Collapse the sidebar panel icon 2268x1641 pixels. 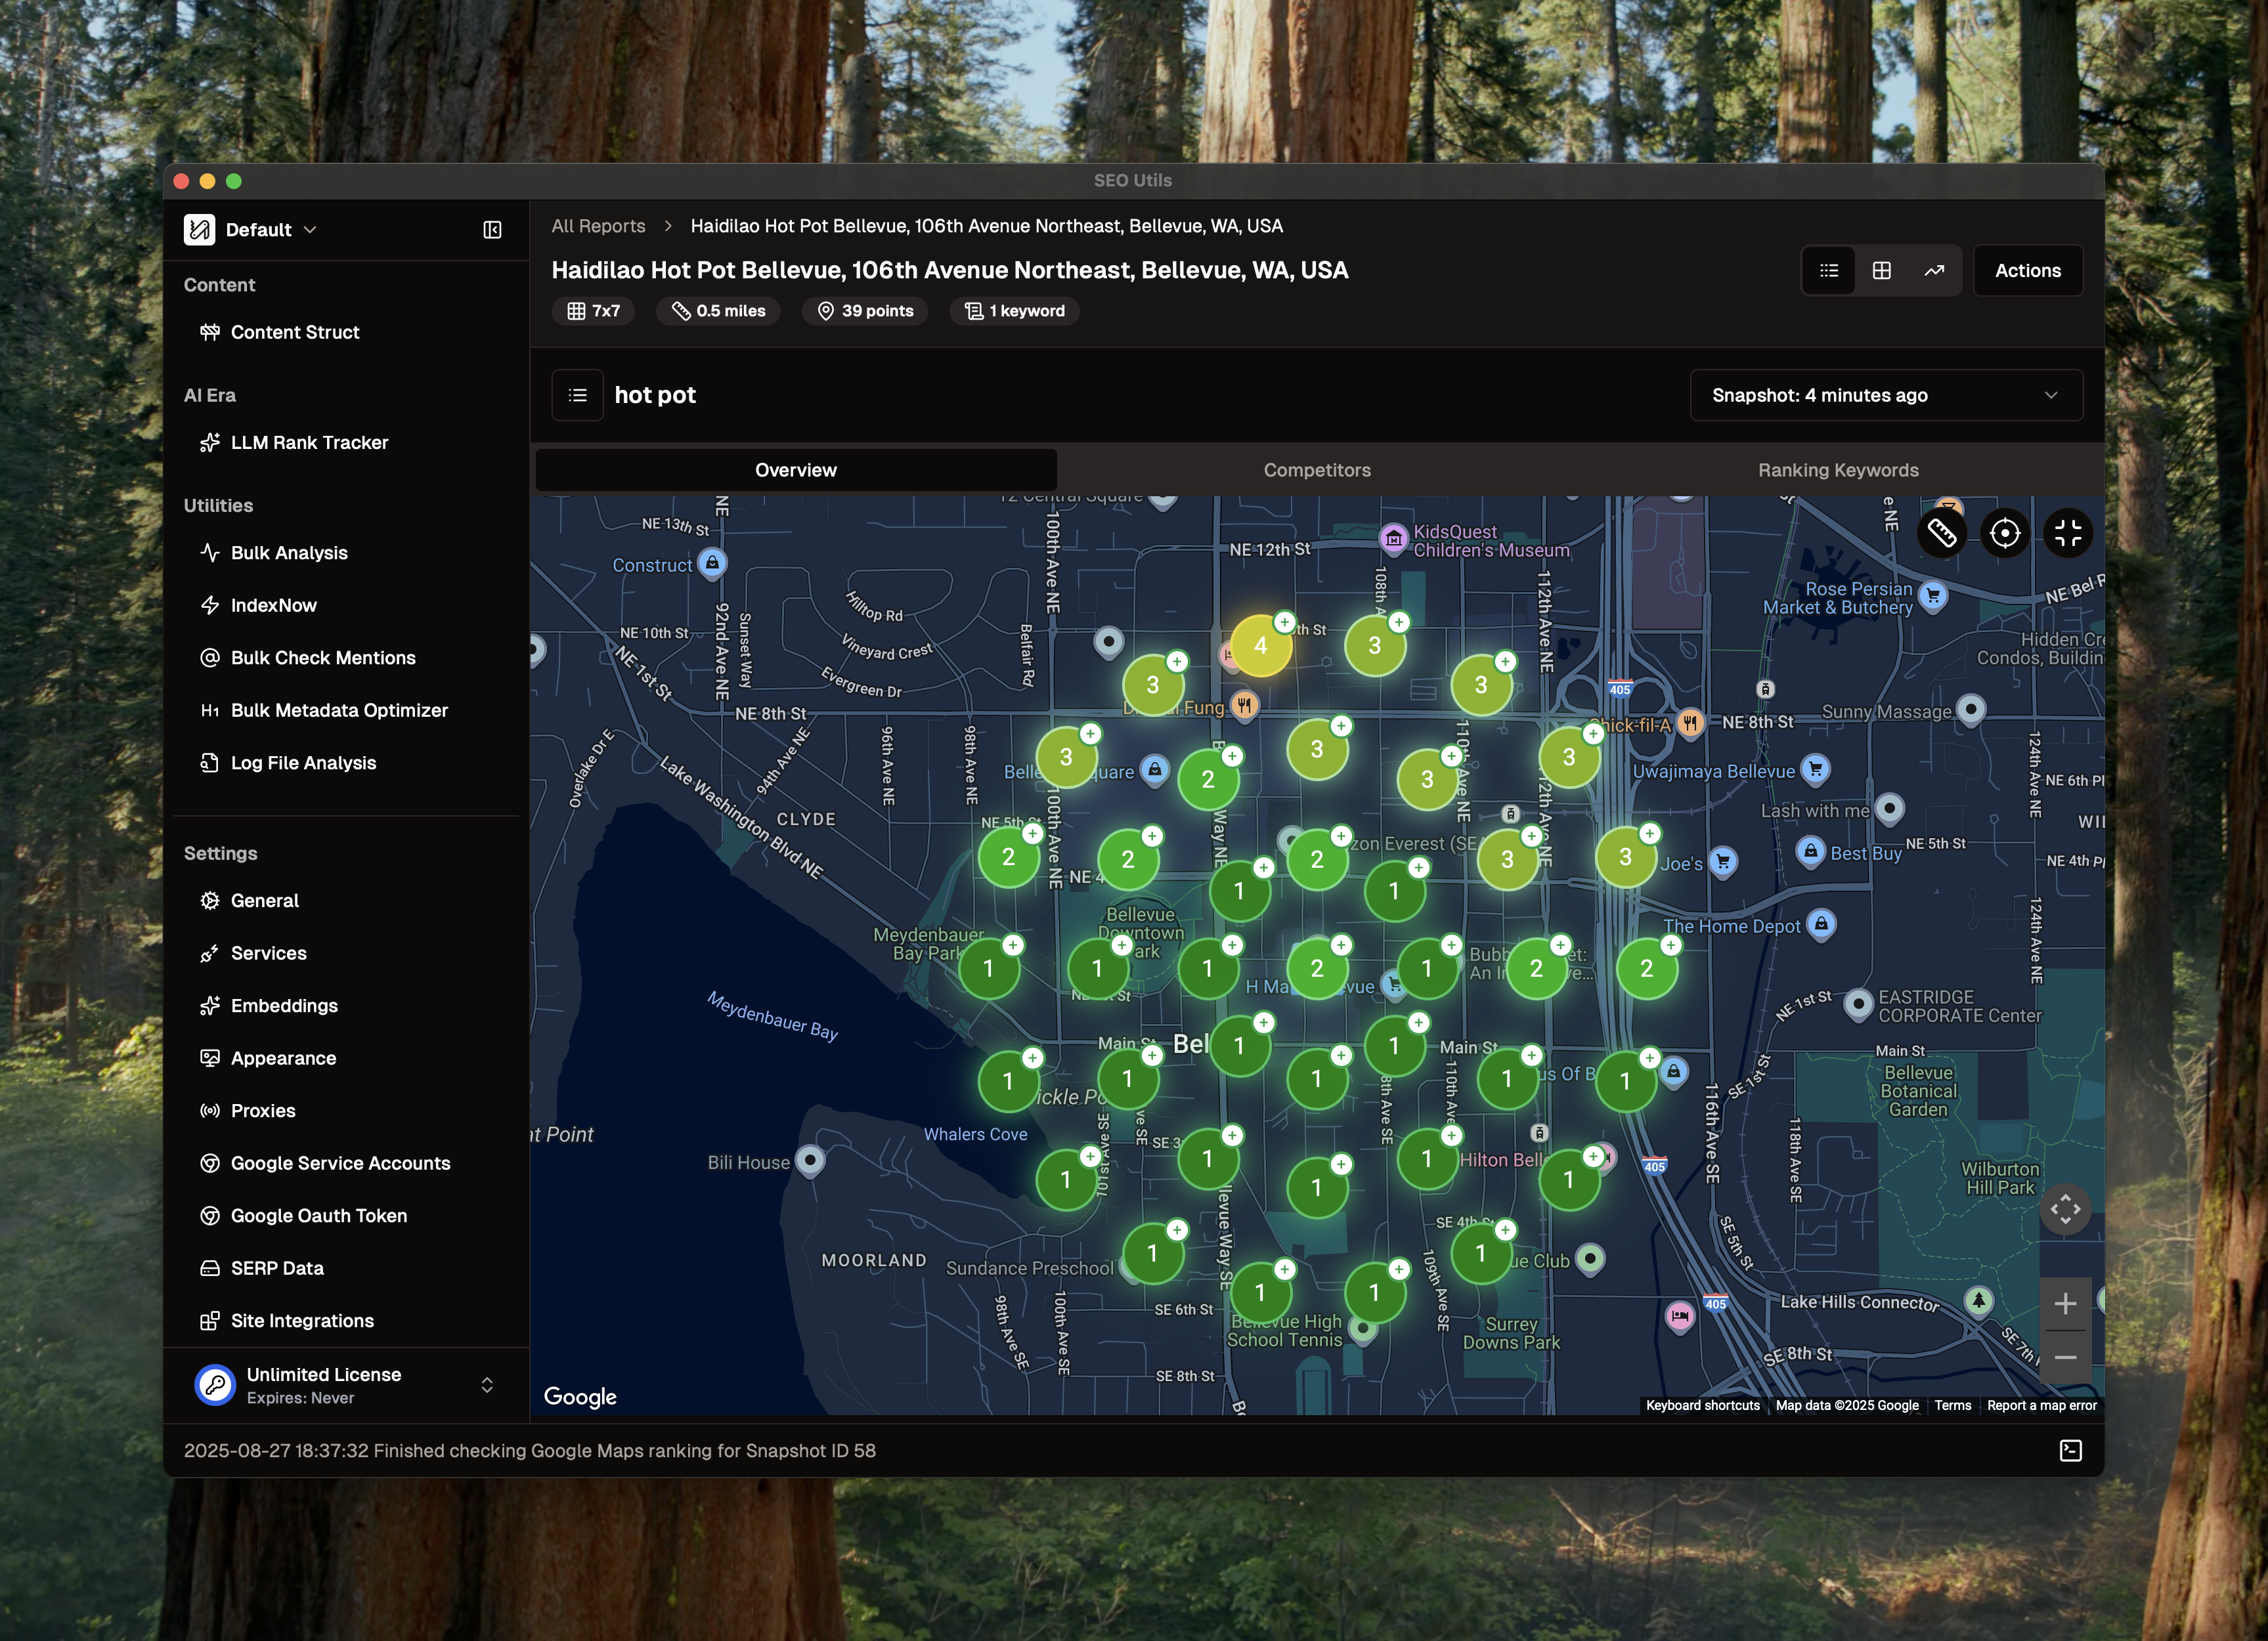click(492, 230)
